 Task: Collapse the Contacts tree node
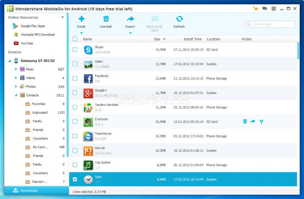(x=16, y=95)
